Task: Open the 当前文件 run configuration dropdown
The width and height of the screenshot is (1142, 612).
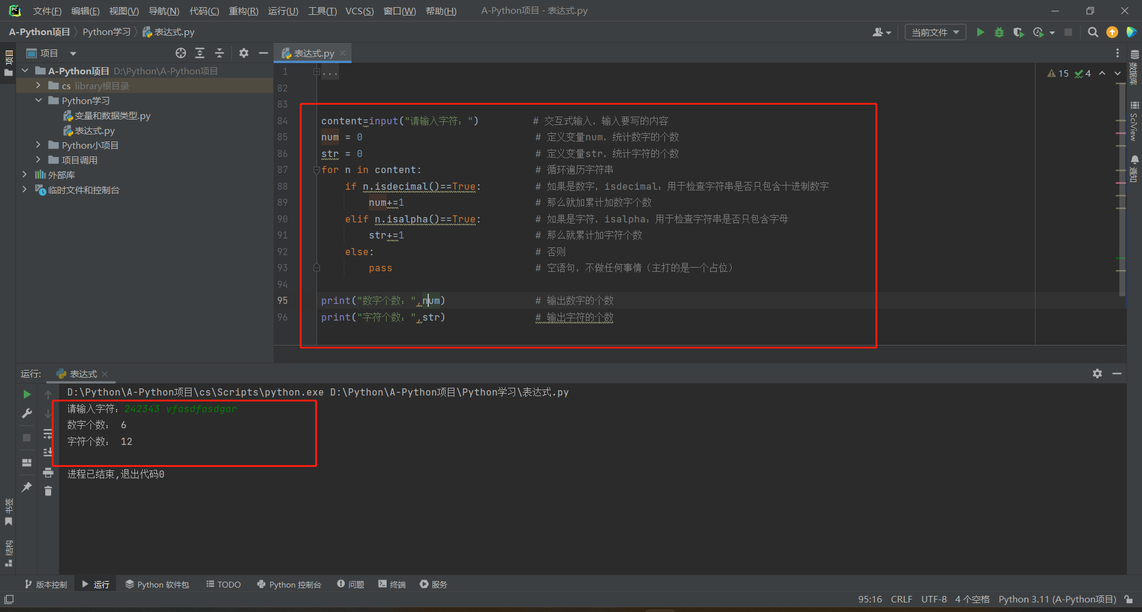Action: click(x=935, y=32)
